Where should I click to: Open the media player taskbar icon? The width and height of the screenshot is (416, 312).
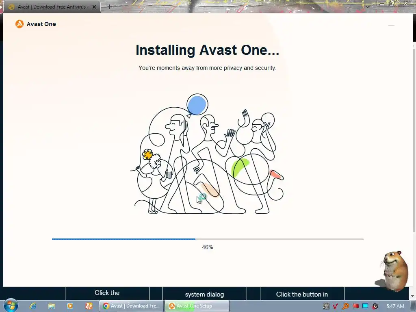70,306
